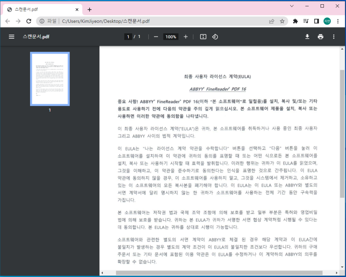
Task: Toggle the browser side panel
Action: (x=316, y=21)
